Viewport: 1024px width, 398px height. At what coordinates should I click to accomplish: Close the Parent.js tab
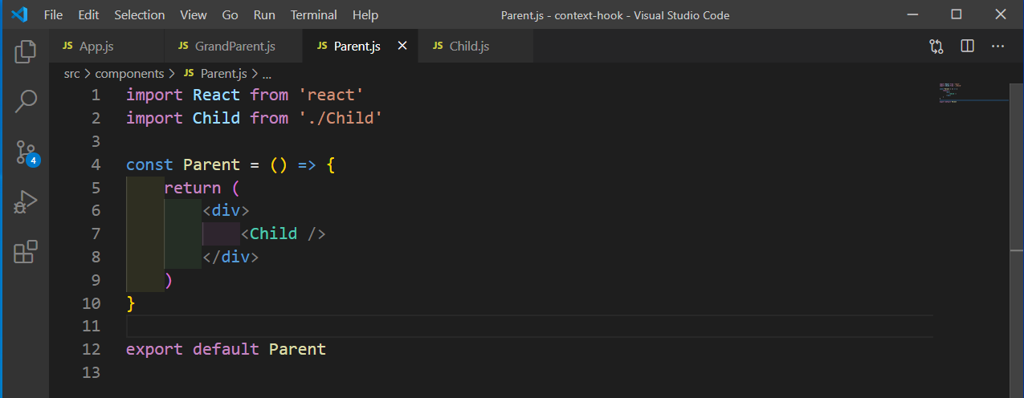pos(402,46)
